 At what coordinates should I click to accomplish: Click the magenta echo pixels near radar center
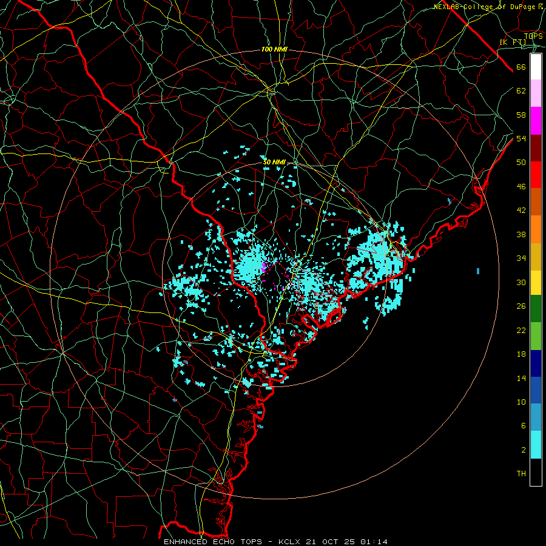(x=263, y=268)
